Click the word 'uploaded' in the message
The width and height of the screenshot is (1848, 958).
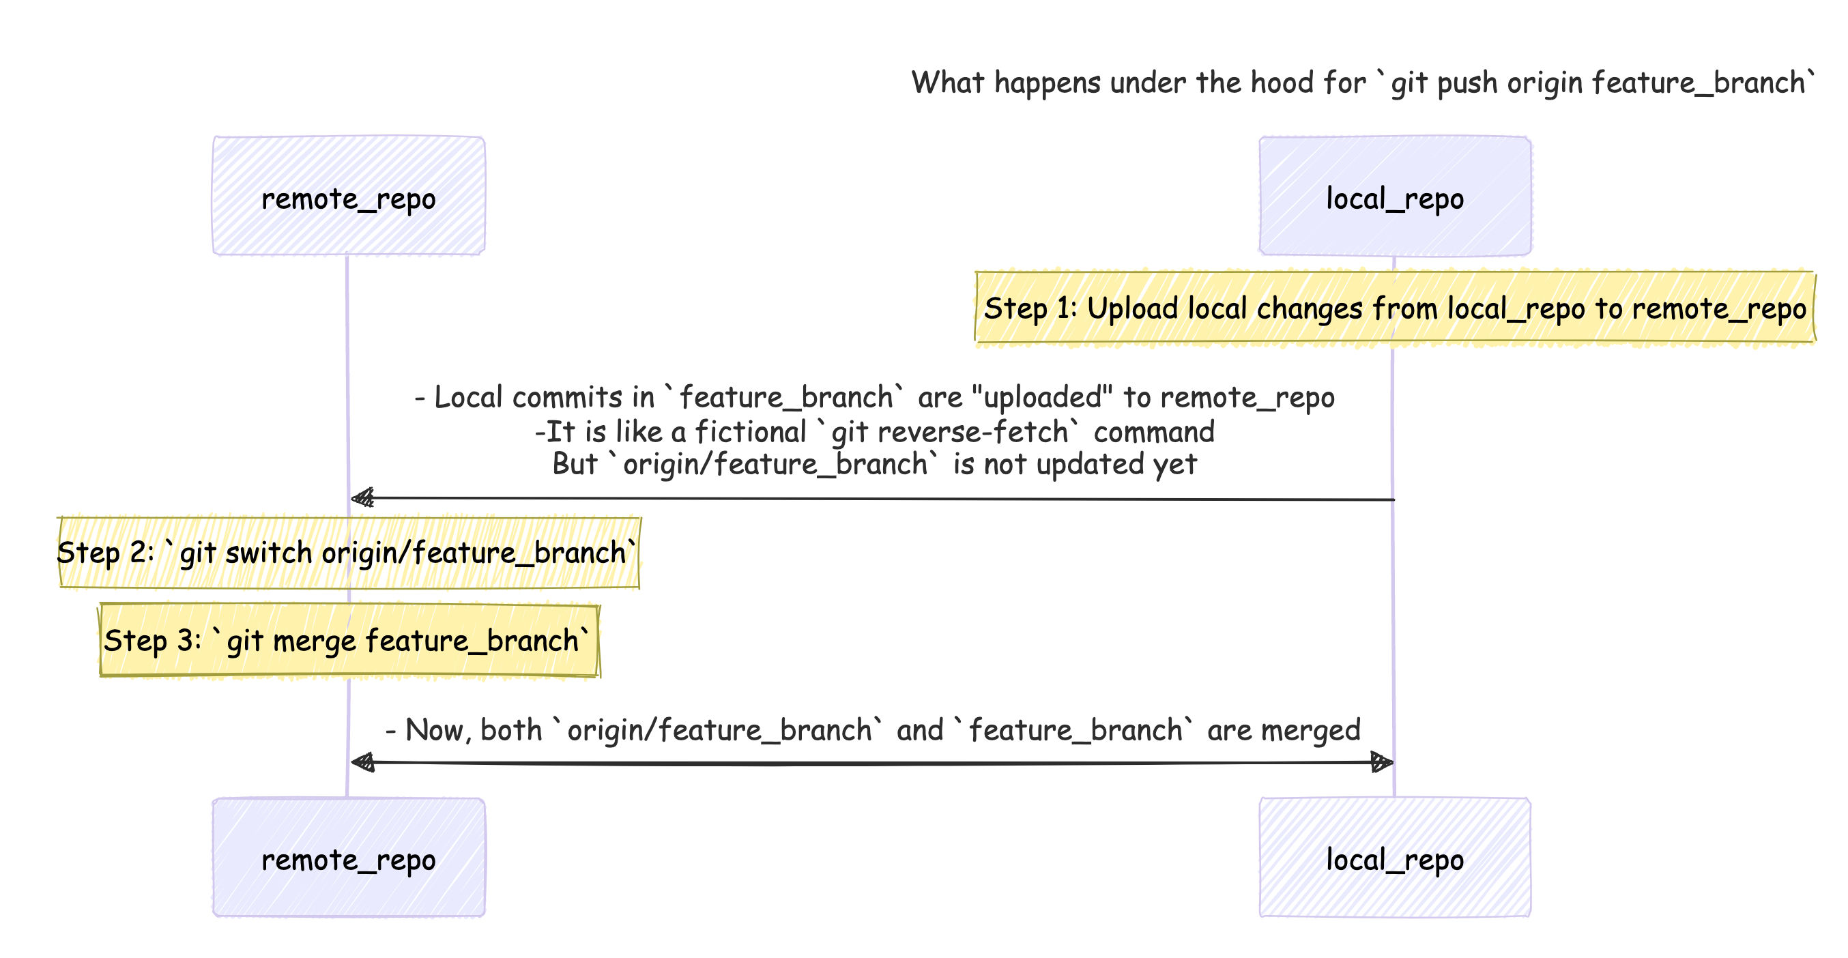1040,396
